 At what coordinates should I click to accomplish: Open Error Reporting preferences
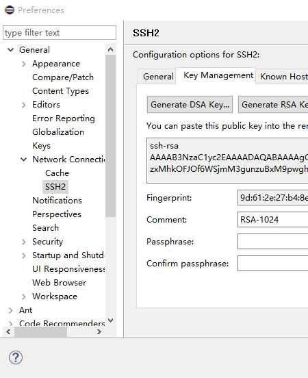coord(64,118)
